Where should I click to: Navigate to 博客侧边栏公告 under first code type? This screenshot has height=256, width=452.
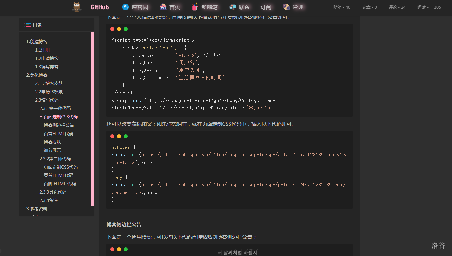(x=59, y=125)
